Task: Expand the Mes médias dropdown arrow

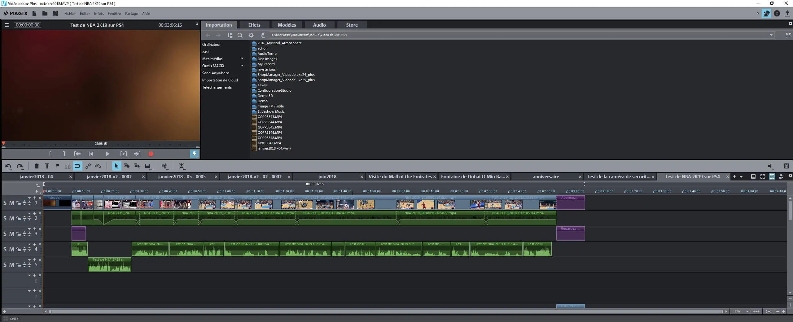Action: (x=242, y=59)
